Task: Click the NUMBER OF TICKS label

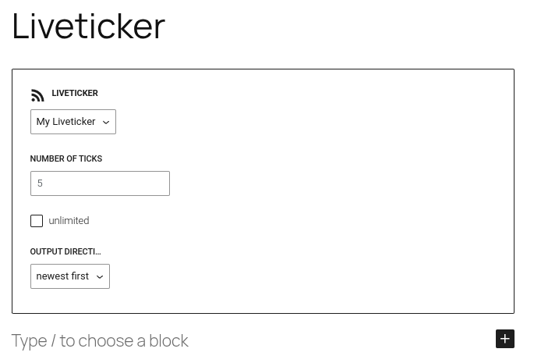Action: tap(66, 158)
